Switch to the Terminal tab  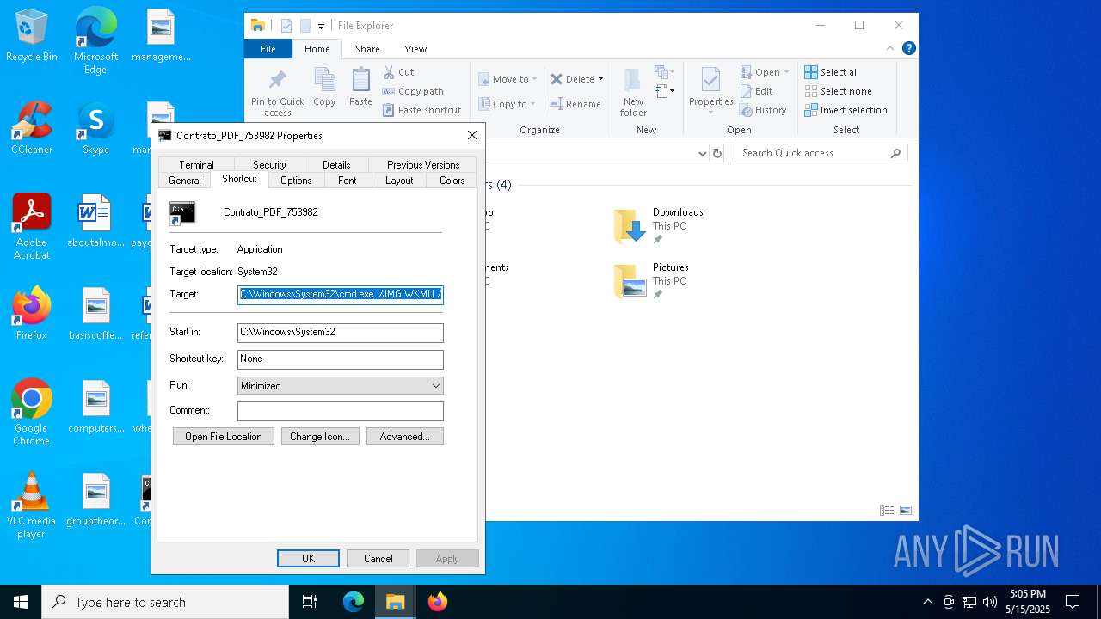[x=197, y=165]
